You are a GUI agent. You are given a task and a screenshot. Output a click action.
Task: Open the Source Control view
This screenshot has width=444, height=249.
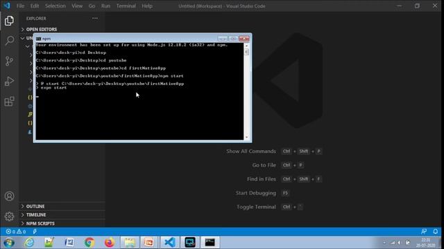tap(9, 61)
